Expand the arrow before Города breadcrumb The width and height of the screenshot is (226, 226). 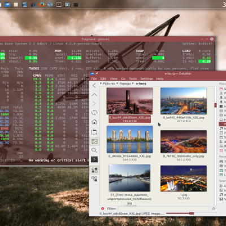coord(117,83)
